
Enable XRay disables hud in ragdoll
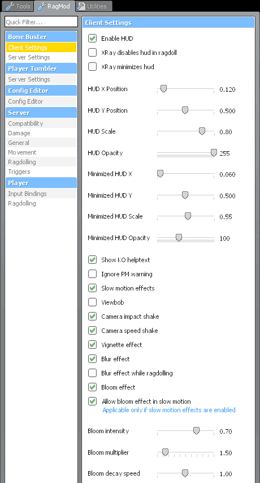point(93,53)
